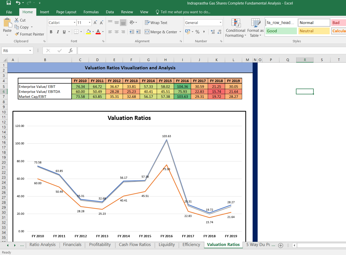Click Increase Indent icon

click(138, 32)
